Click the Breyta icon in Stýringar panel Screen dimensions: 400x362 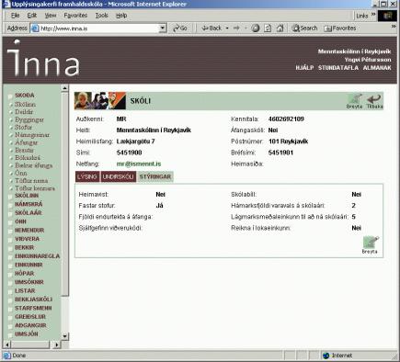click(370, 244)
